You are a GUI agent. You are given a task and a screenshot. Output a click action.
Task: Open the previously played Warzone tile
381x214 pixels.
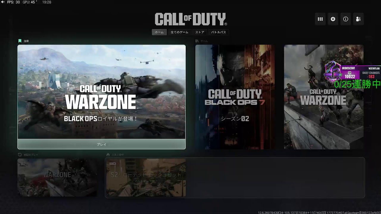click(x=57, y=177)
